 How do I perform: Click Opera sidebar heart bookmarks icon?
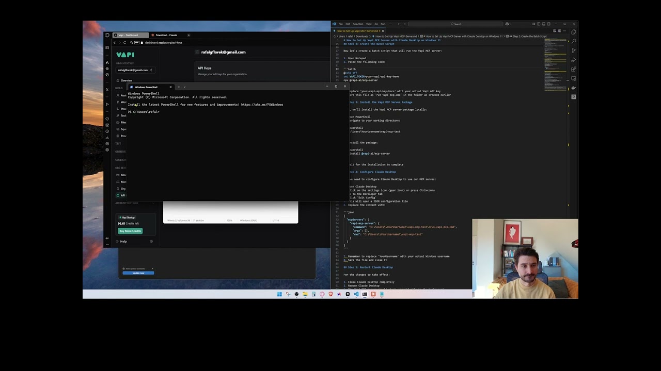pyautogui.click(x=107, y=119)
